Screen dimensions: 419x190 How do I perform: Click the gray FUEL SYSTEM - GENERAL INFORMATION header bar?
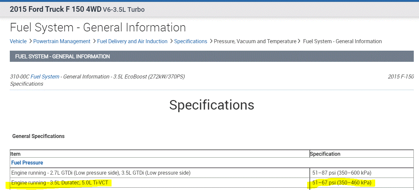pos(212,56)
